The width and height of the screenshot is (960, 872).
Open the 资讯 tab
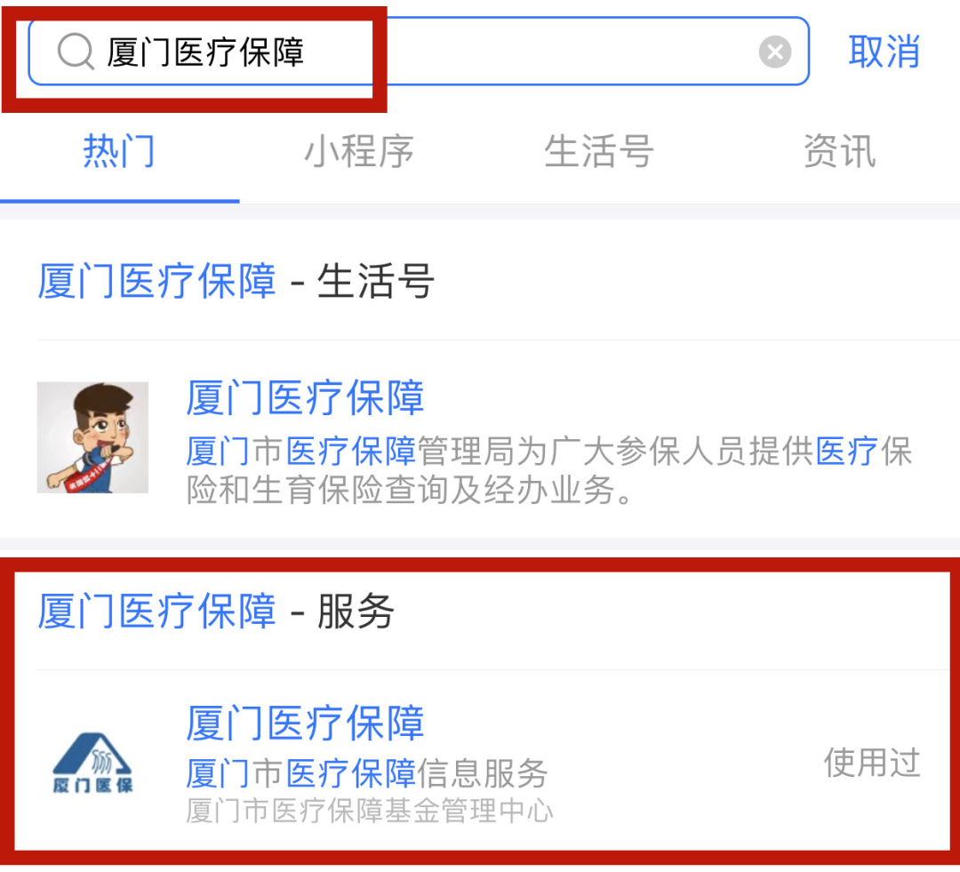[x=839, y=151]
